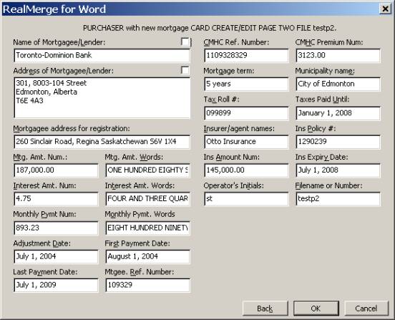Select the Interest Amt. Words field
This screenshot has width=395, height=320.
pos(147,199)
